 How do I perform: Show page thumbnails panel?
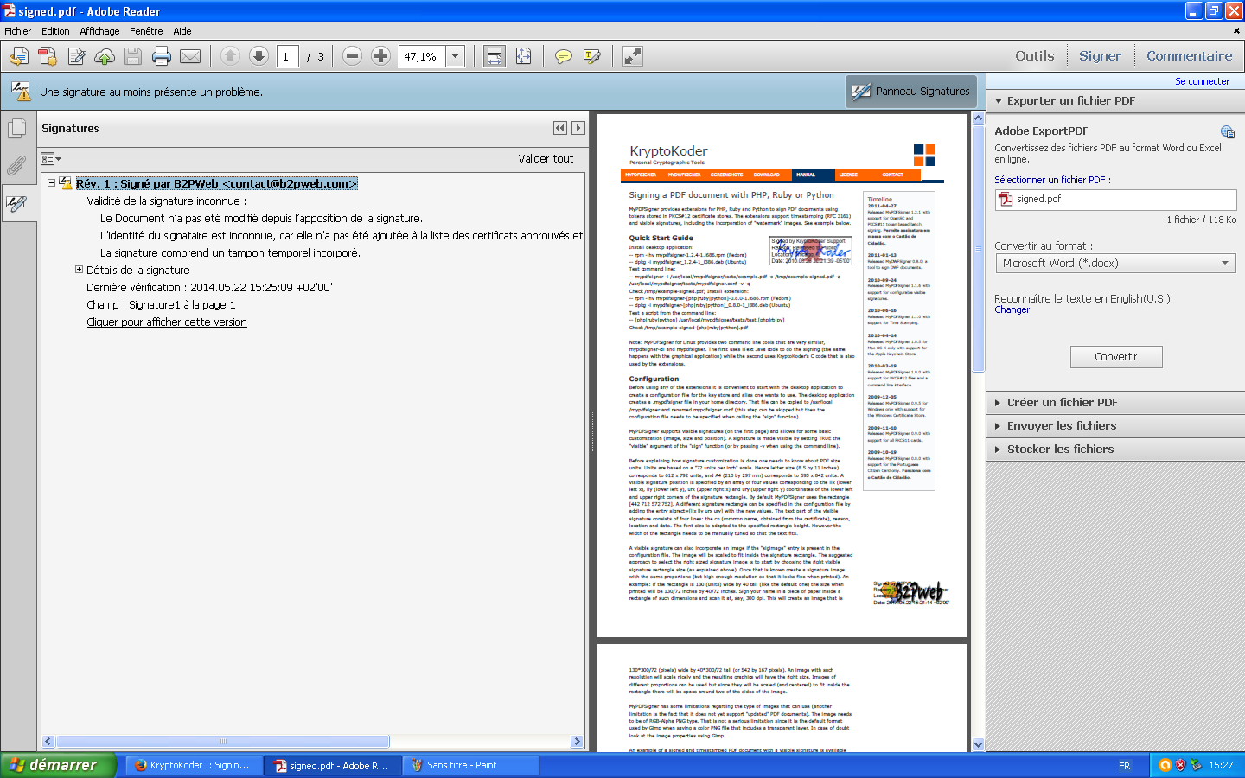click(x=17, y=129)
